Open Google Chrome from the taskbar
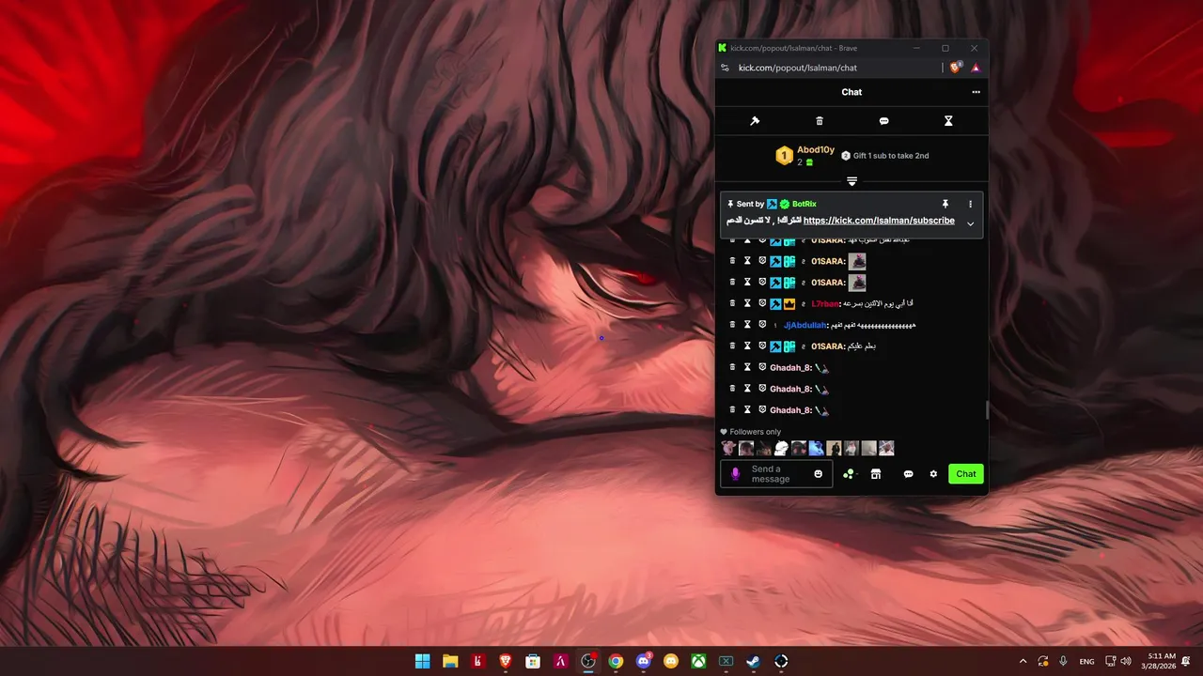Viewport: 1203px width, 676px height. pyautogui.click(x=616, y=661)
